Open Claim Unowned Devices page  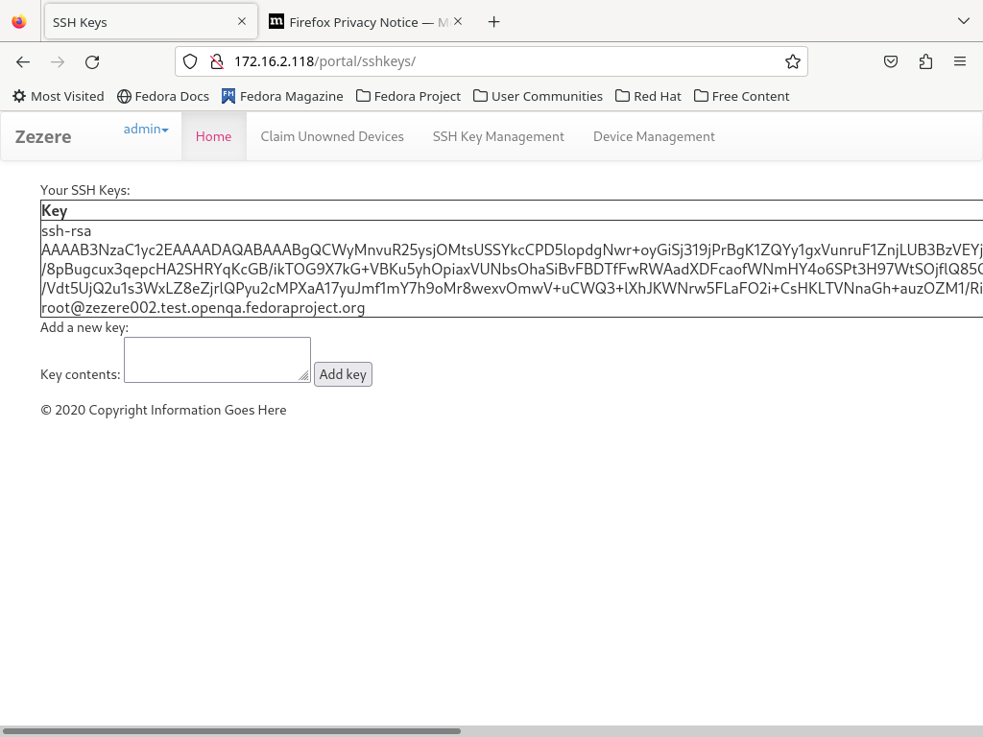click(x=332, y=136)
